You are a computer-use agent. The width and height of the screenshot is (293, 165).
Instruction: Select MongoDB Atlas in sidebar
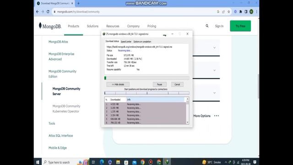click(58, 42)
